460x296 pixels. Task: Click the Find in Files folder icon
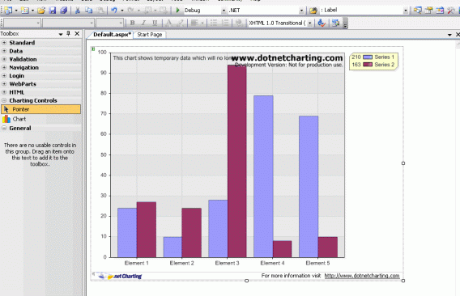pos(313,11)
